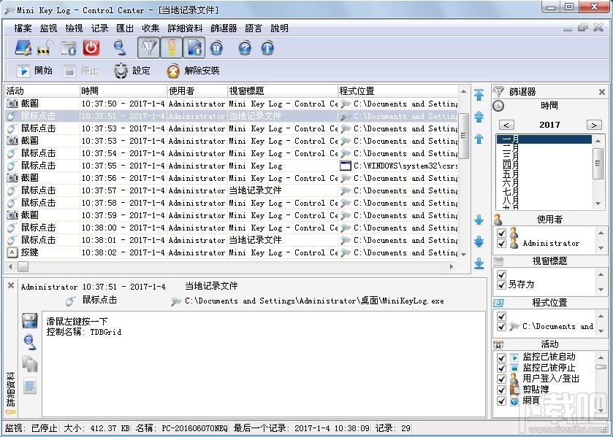
Task: Jump to first record arrow
Action: coord(479,95)
